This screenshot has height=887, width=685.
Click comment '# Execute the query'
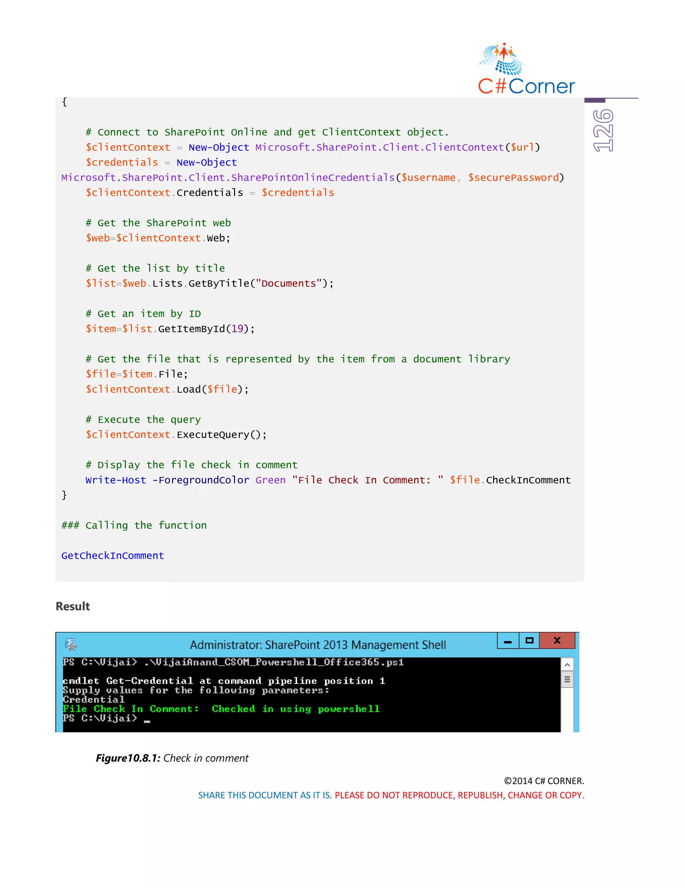(143, 419)
